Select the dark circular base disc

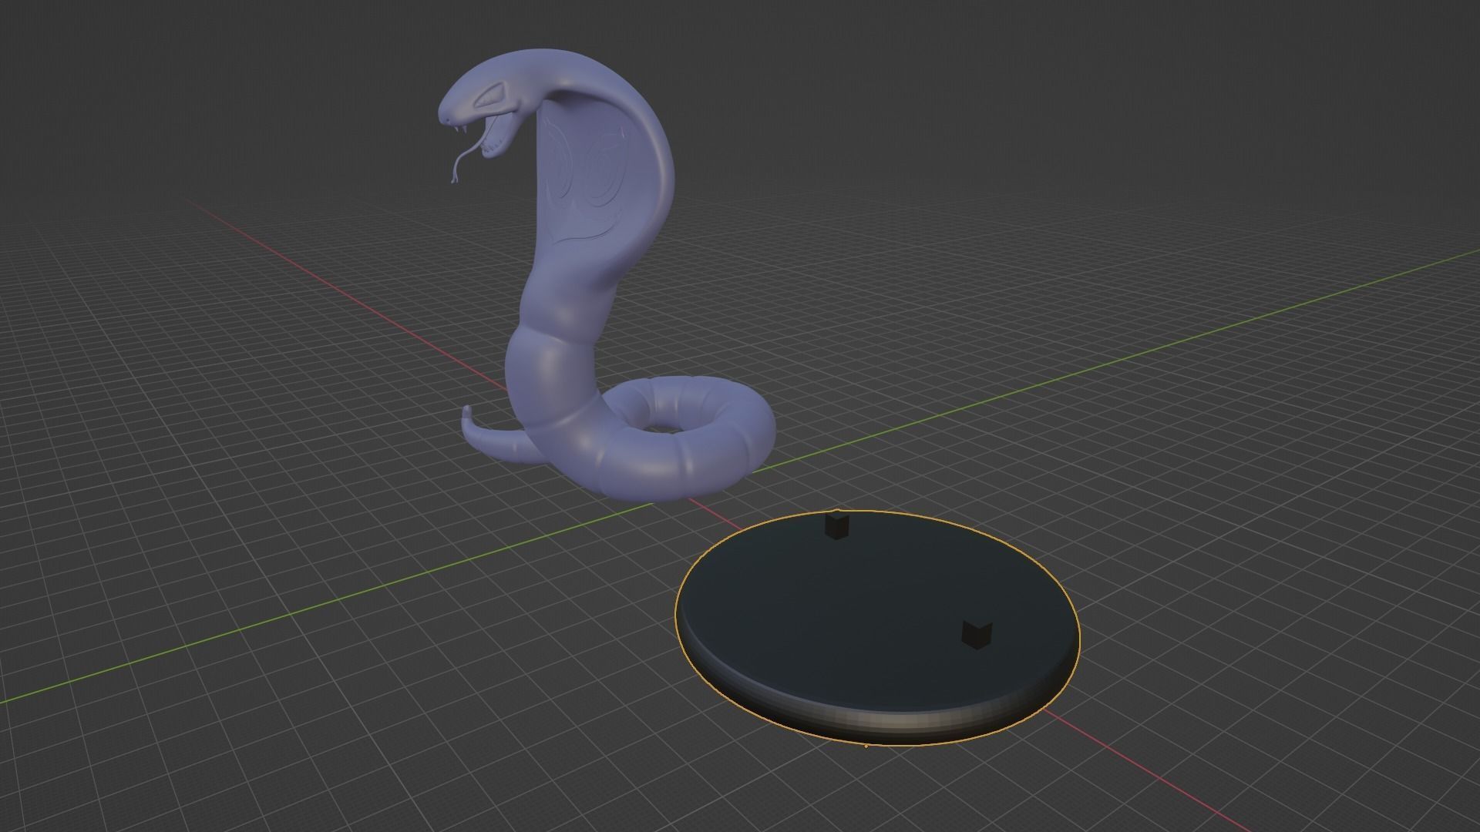pyautogui.click(x=877, y=628)
